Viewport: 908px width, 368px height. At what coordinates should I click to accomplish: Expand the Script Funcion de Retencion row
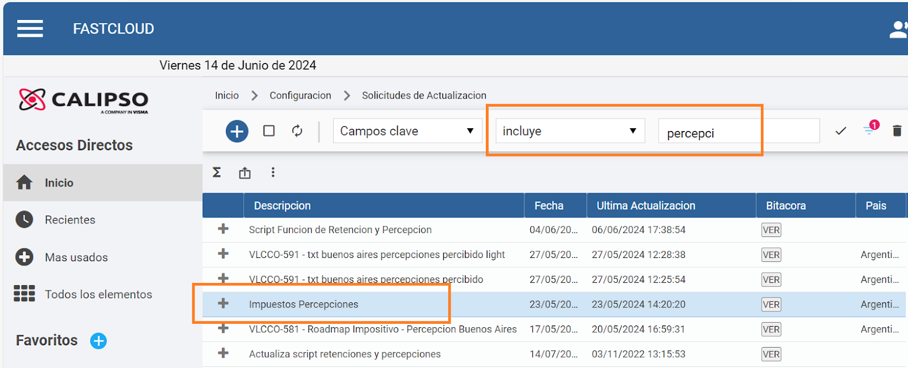[x=223, y=229]
